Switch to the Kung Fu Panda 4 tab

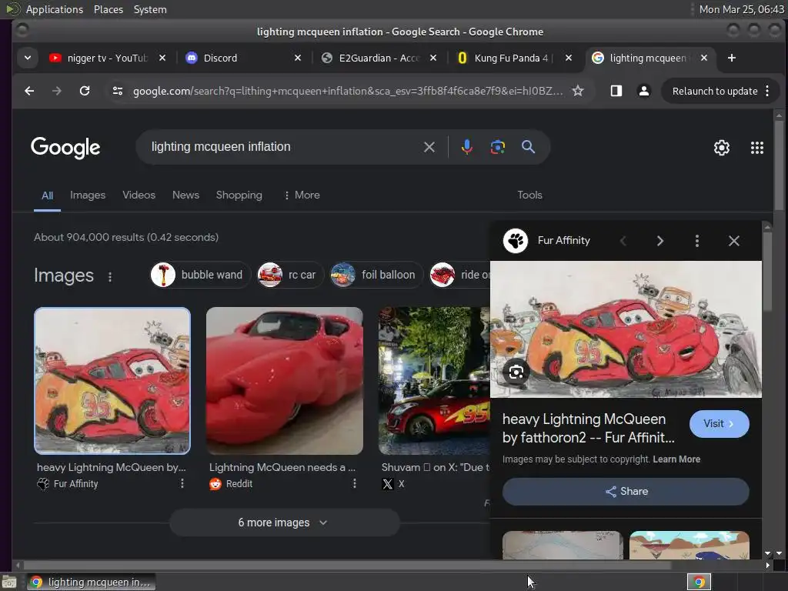[514, 58]
